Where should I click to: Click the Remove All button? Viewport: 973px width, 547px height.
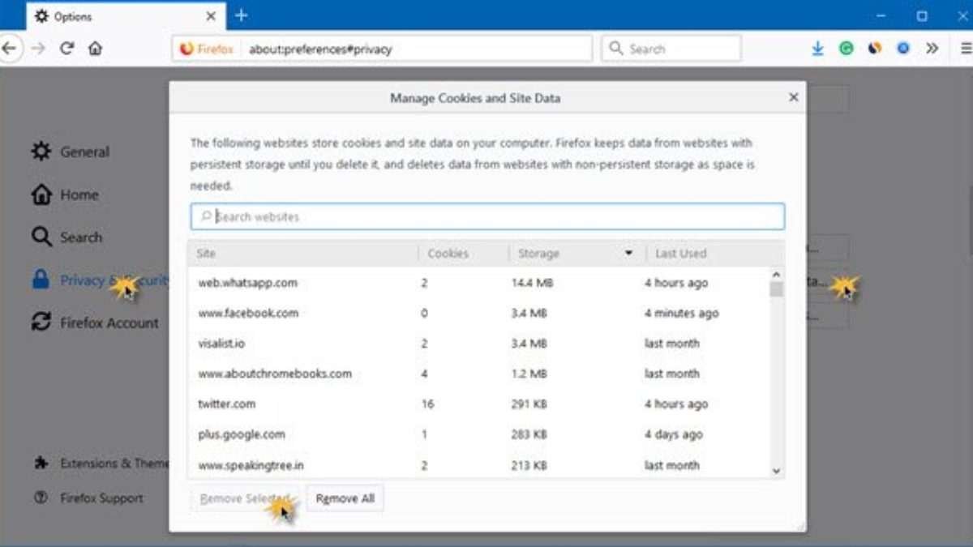(345, 498)
